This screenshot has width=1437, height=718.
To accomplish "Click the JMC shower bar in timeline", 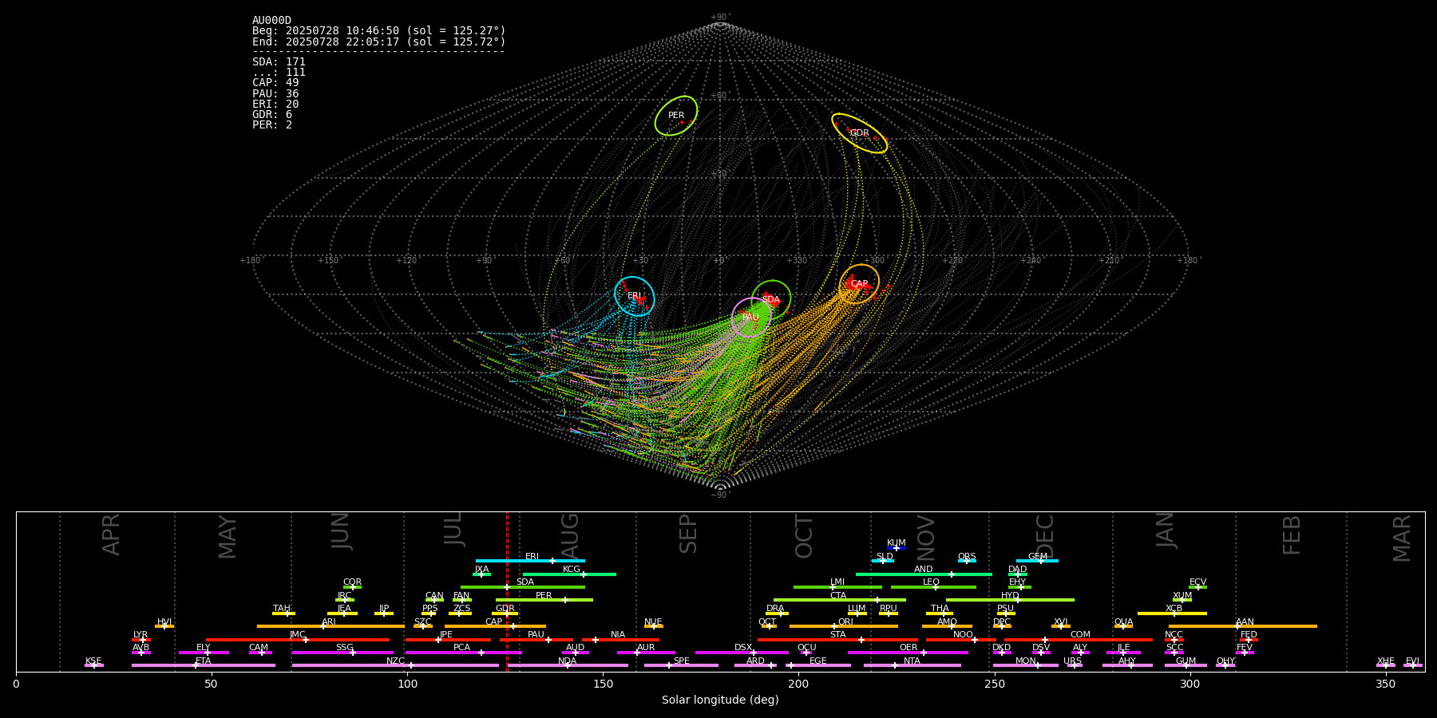I will [x=298, y=640].
